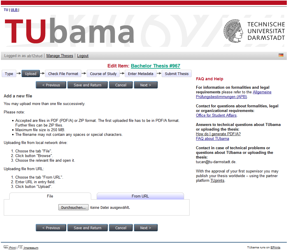Click the 'Add a new file' heading

coord(18,96)
